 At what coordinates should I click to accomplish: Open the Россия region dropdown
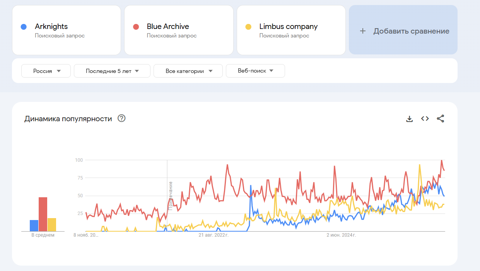coord(46,71)
